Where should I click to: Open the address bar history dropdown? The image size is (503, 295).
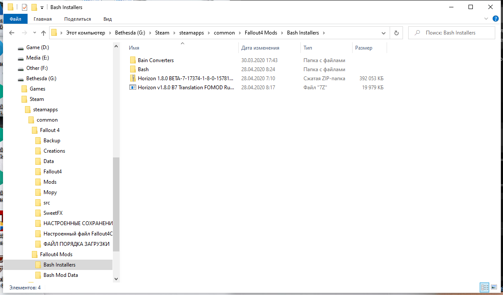384,33
